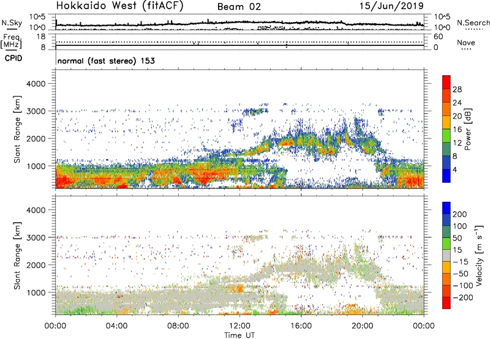Click the '1000' tick of the velocity panel
Viewport: 490px width, 339px height.
pyautogui.click(x=36, y=292)
